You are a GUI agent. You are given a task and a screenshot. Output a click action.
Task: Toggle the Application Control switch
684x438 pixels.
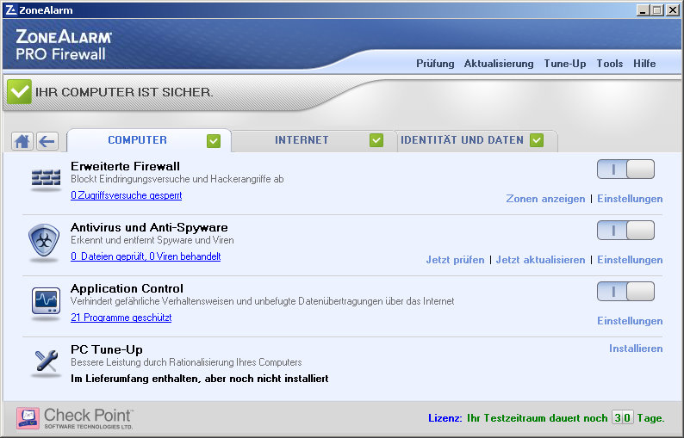625,291
